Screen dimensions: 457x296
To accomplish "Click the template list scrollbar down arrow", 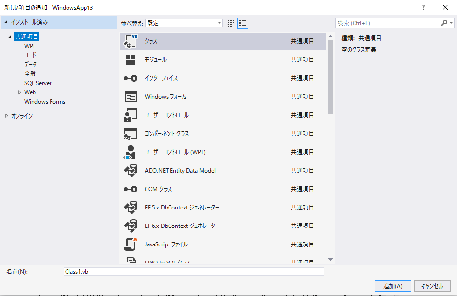I will point(330,260).
